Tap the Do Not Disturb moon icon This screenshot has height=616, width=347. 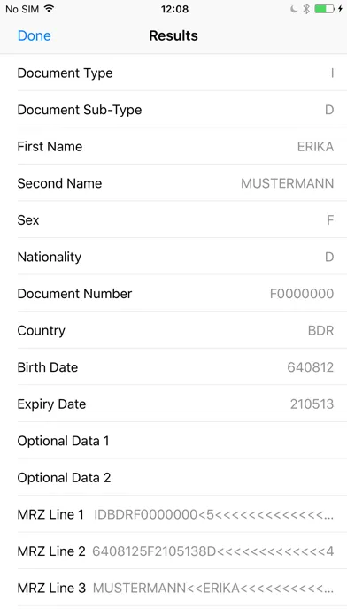pos(294,9)
